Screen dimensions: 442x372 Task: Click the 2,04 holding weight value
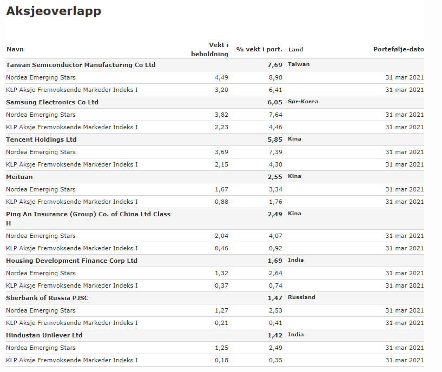point(222,236)
